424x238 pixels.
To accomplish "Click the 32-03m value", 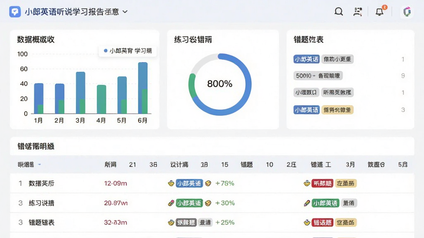I will tap(116, 222).
